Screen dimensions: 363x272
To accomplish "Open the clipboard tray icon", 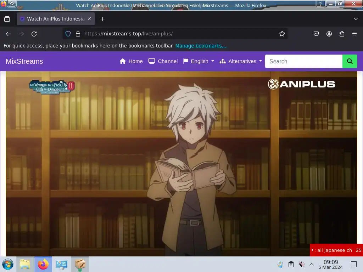I will tap(291, 264).
